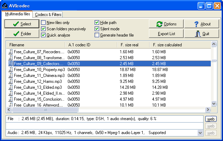Click the file icon of Free_Culture_16_Afterword
Image resolution: width=223 pixels, height=141 pixels.
point(10,104)
